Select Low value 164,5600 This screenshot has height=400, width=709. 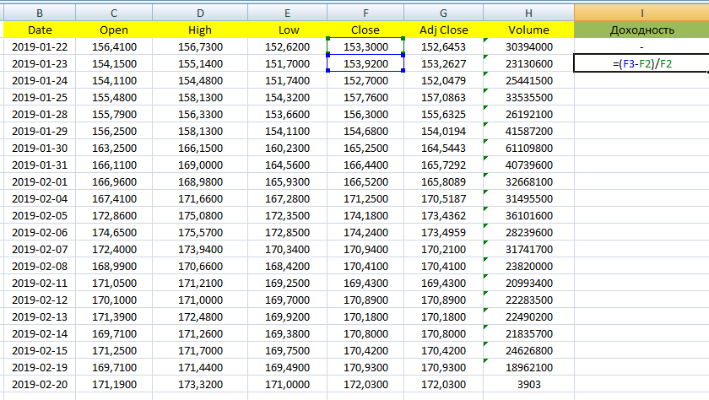pos(288,165)
